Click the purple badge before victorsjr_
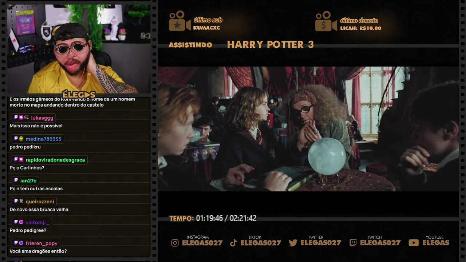This screenshot has height=262, width=466. [21, 222]
